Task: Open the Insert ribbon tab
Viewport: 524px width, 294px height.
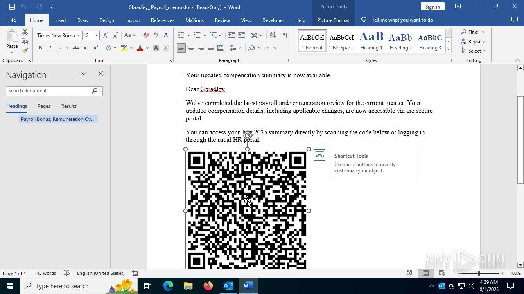Action: (x=60, y=20)
